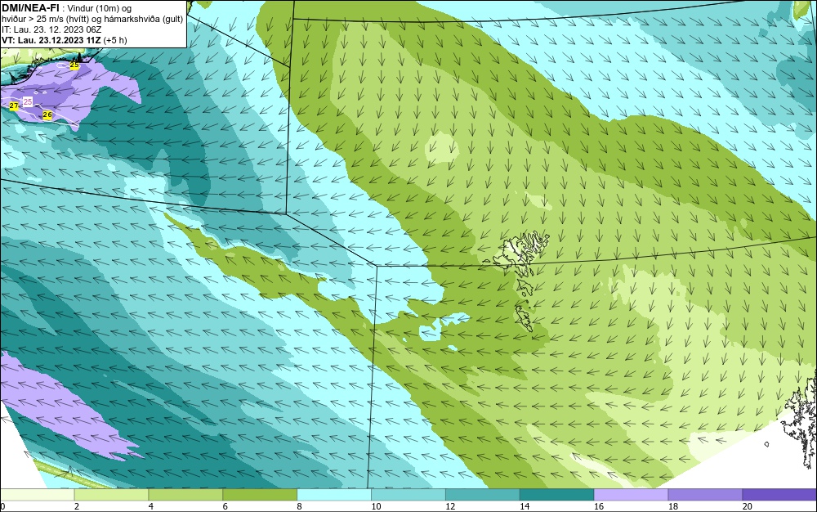817x512 pixels.
Task: Click the 18–20 m/s medium purple legend swatch
Action: click(705, 494)
